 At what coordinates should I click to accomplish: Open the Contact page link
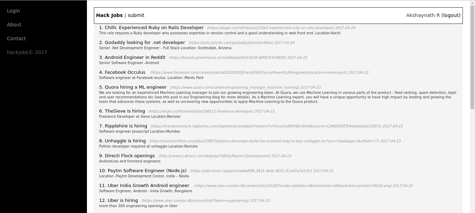(16, 38)
